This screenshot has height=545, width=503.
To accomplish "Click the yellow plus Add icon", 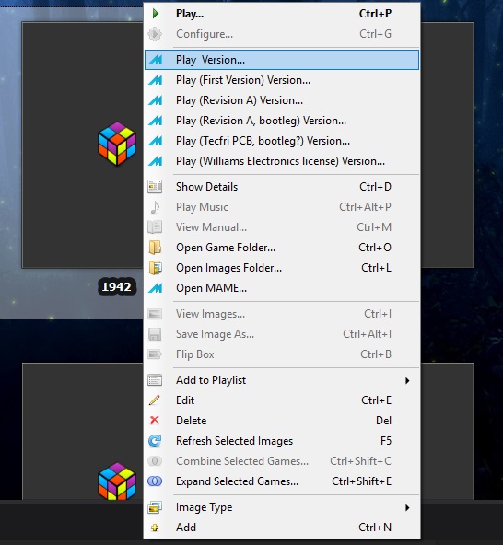I will tap(155, 528).
